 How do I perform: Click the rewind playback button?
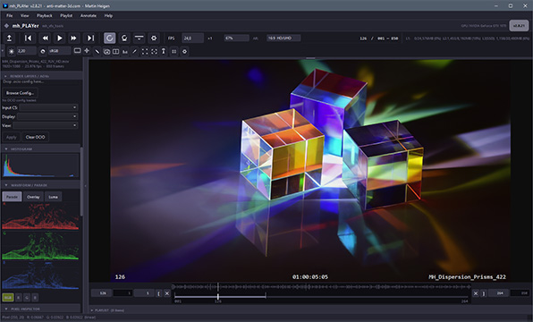(45, 38)
